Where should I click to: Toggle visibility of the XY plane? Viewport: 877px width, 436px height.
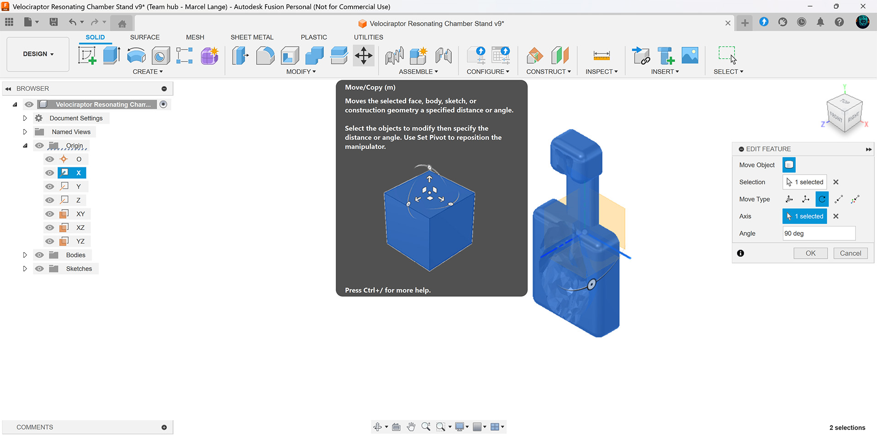[x=50, y=214]
